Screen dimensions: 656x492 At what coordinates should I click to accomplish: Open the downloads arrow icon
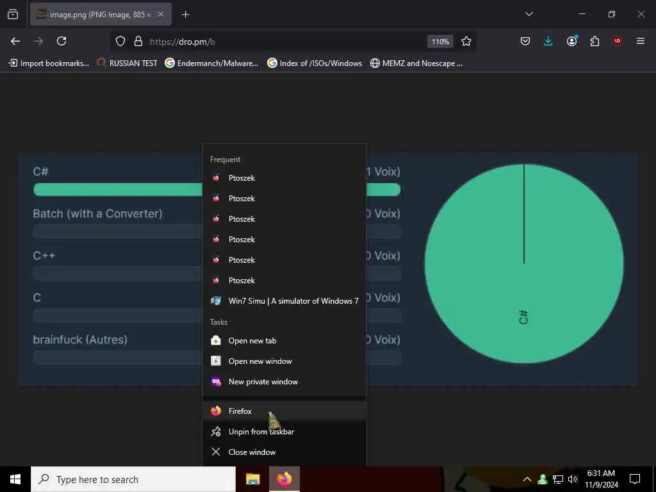pyautogui.click(x=548, y=41)
